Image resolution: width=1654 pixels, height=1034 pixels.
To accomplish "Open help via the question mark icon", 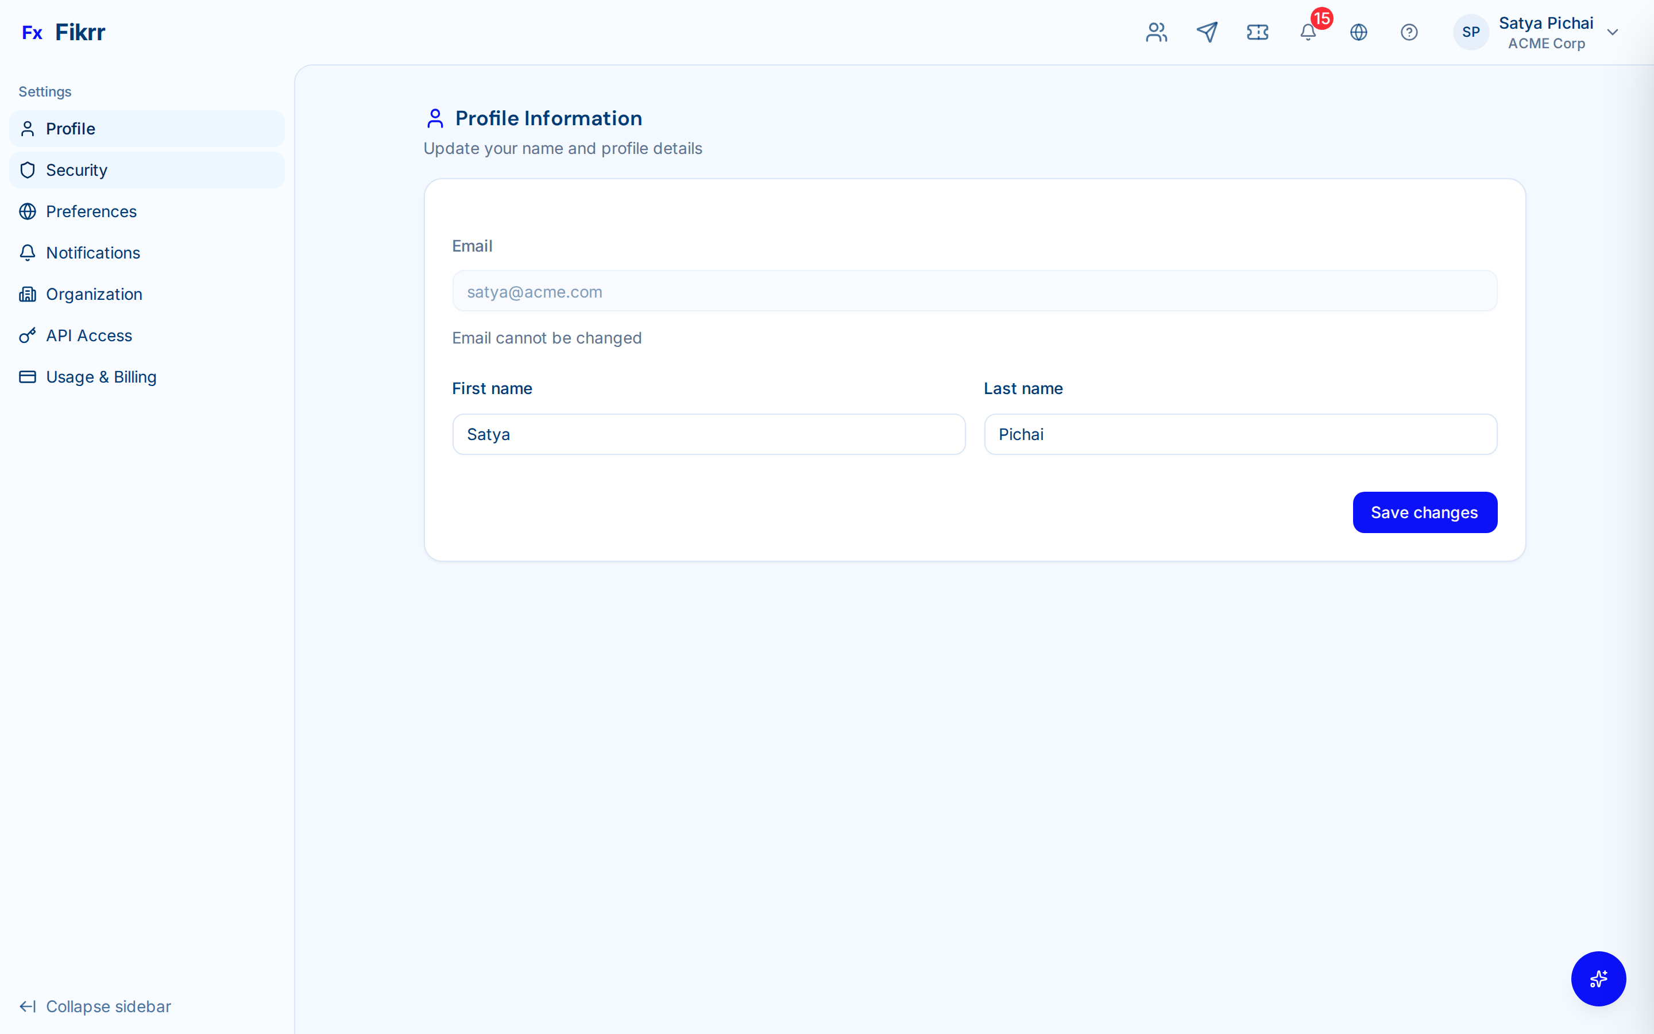I will [x=1409, y=32].
